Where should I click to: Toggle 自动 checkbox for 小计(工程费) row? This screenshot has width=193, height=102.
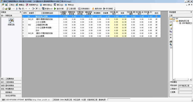(x=156, y=22)
